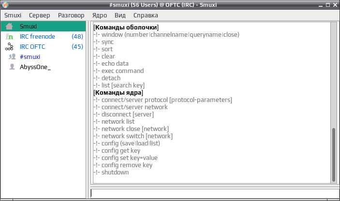
Task: Click the 'config set key=value' line
Action: pos(126,158)
